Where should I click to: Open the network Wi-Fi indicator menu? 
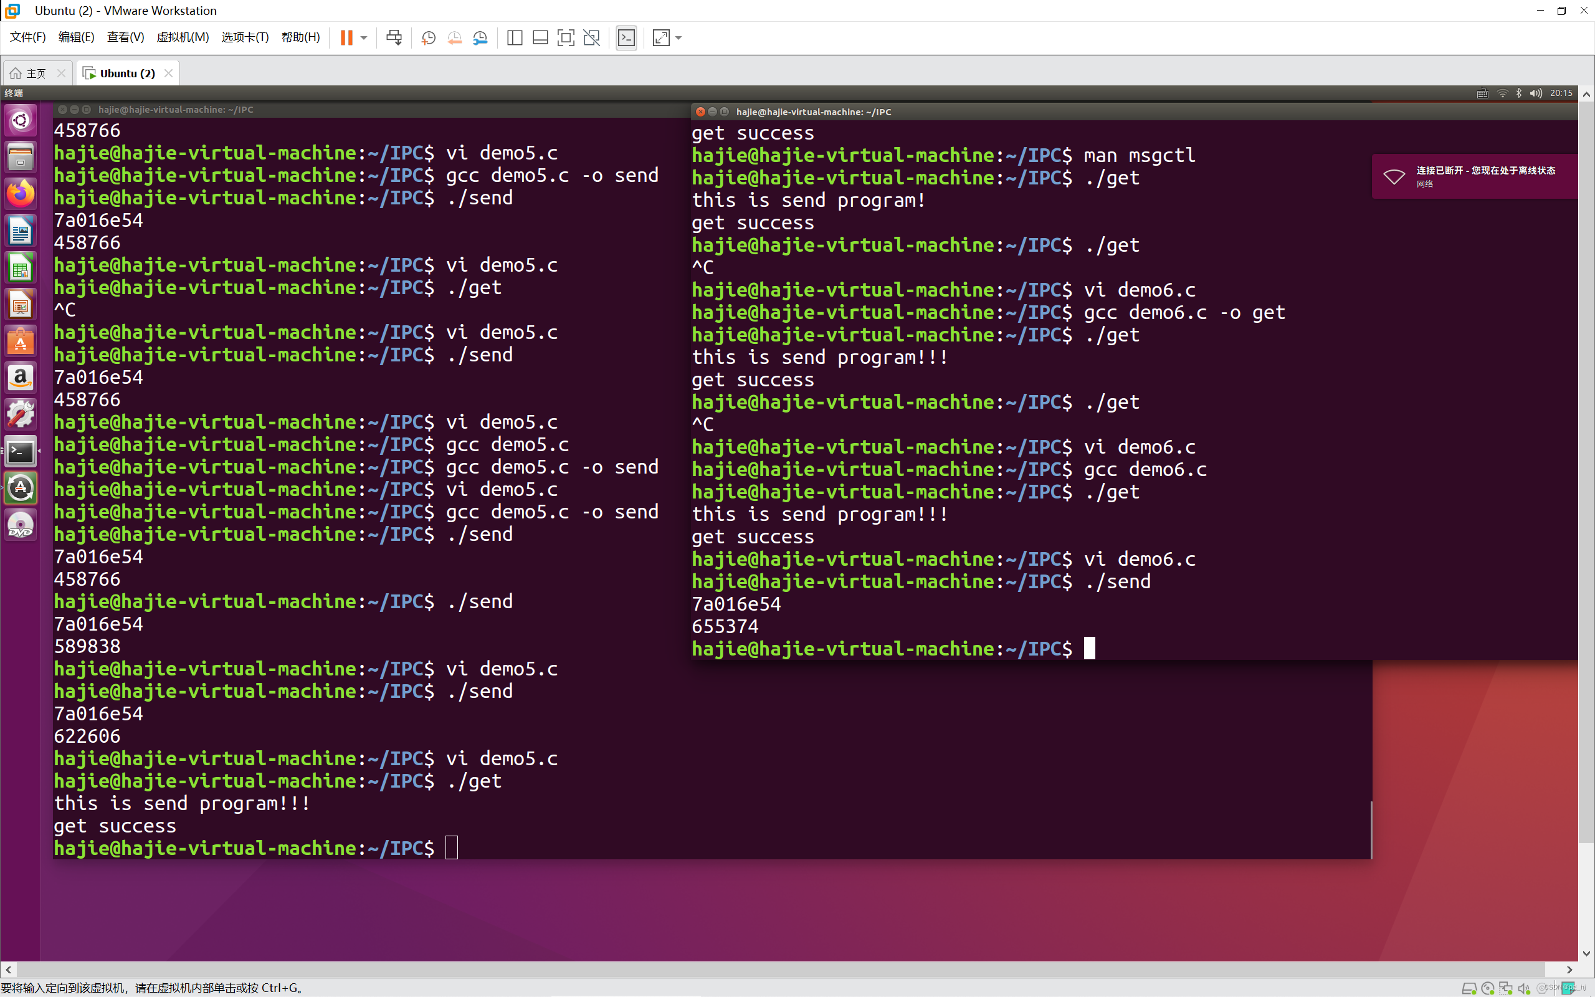point(1503,93)
